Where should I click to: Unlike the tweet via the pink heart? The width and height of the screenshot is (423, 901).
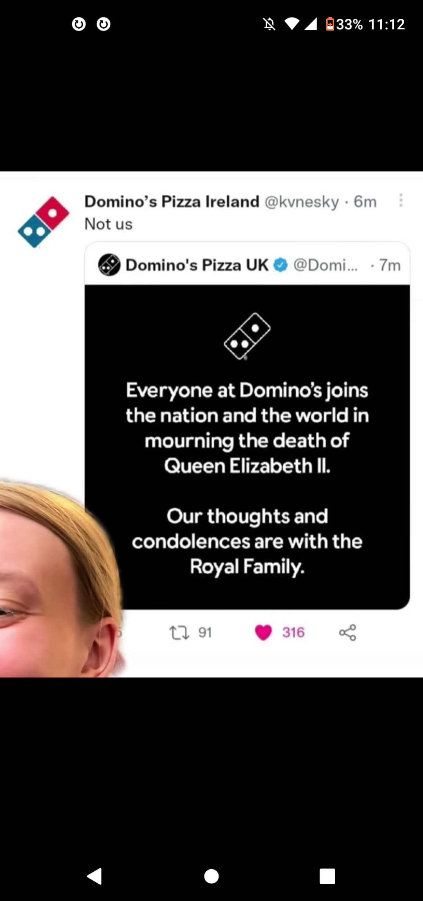(x=263, y=633)
